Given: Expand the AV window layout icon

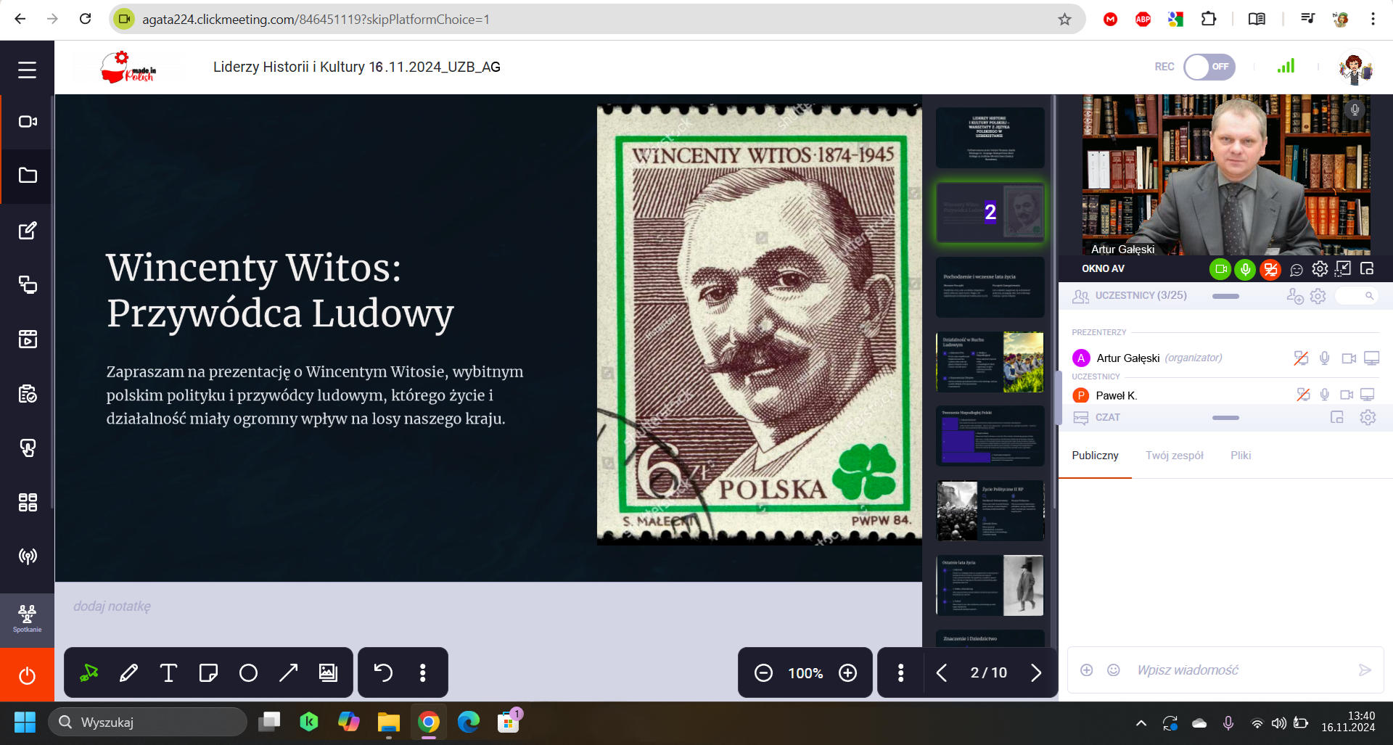Looking at the screenshot, I should 1343,269.
